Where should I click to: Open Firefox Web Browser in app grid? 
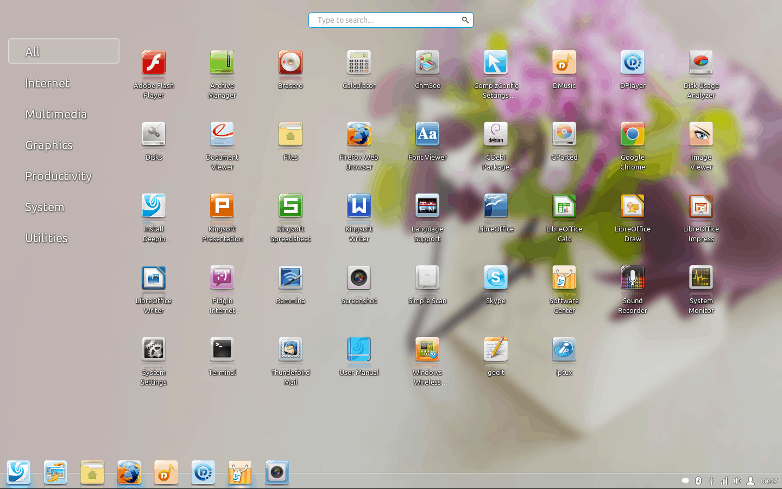coord(359,134)
